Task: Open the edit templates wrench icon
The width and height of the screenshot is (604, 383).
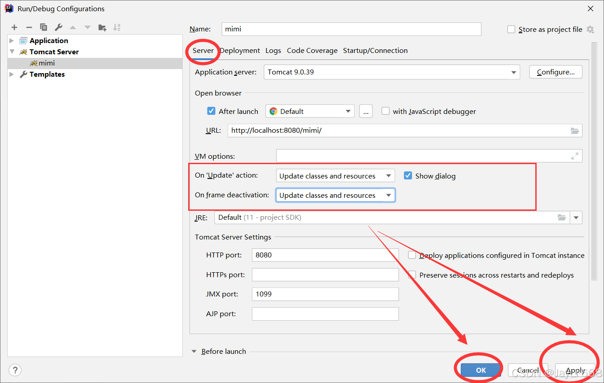Action: pos(58,27)
